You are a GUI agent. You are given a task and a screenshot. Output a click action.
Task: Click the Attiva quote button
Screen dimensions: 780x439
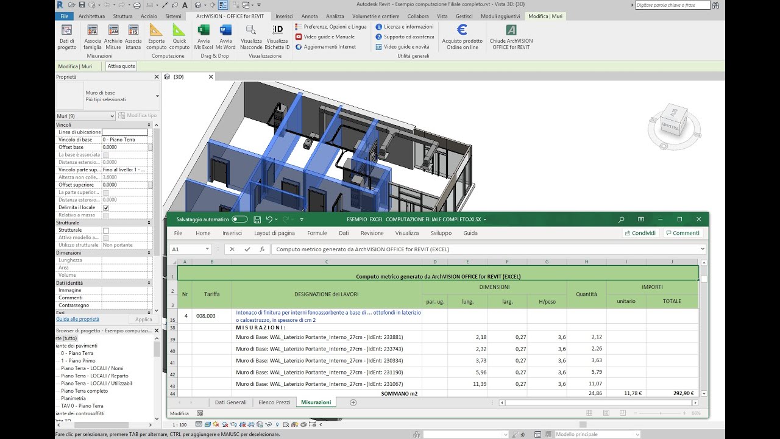click(121, 66)
